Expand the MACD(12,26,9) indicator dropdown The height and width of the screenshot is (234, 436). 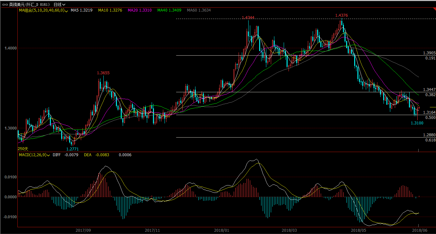pos(48,155)
